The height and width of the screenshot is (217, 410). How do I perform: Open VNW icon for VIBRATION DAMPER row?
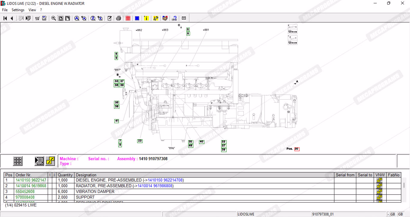(380, 191)
